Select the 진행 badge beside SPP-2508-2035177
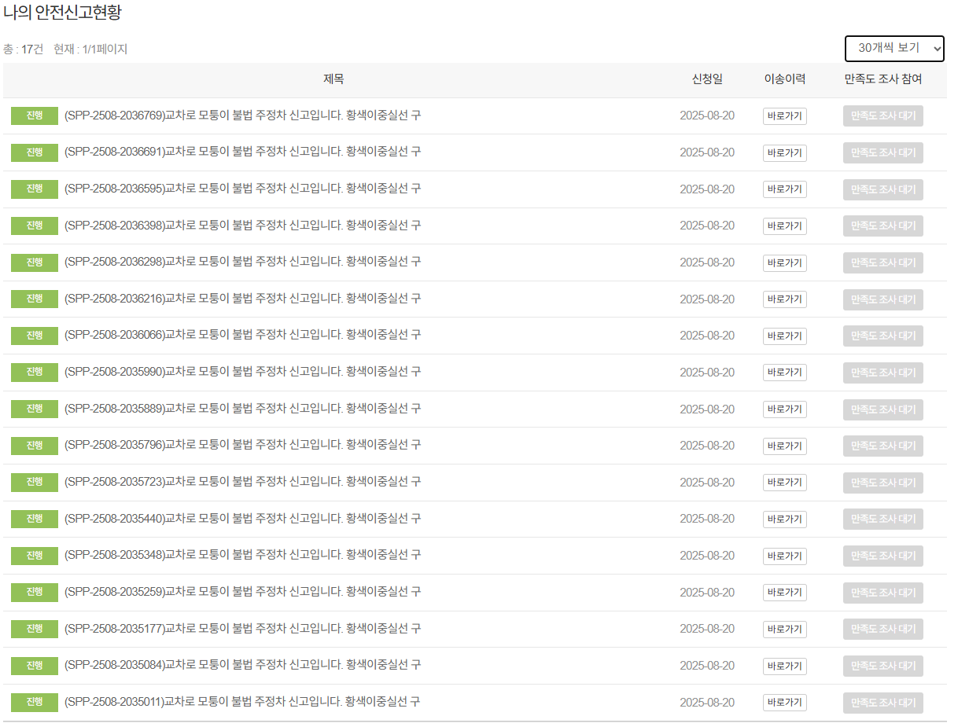 click(x=34, y=629)
